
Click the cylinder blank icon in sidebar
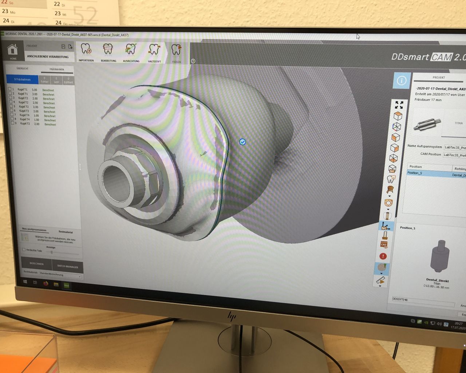387,216
